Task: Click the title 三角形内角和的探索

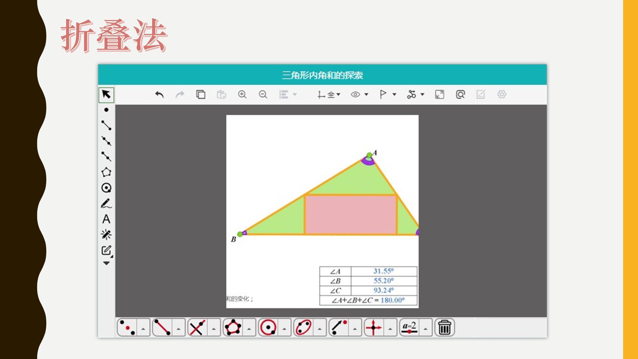Action: [x=322, y=75]
